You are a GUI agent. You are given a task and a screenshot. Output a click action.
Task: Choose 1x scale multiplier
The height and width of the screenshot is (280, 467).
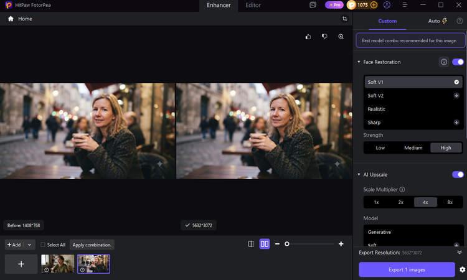(x=377, y=202)
